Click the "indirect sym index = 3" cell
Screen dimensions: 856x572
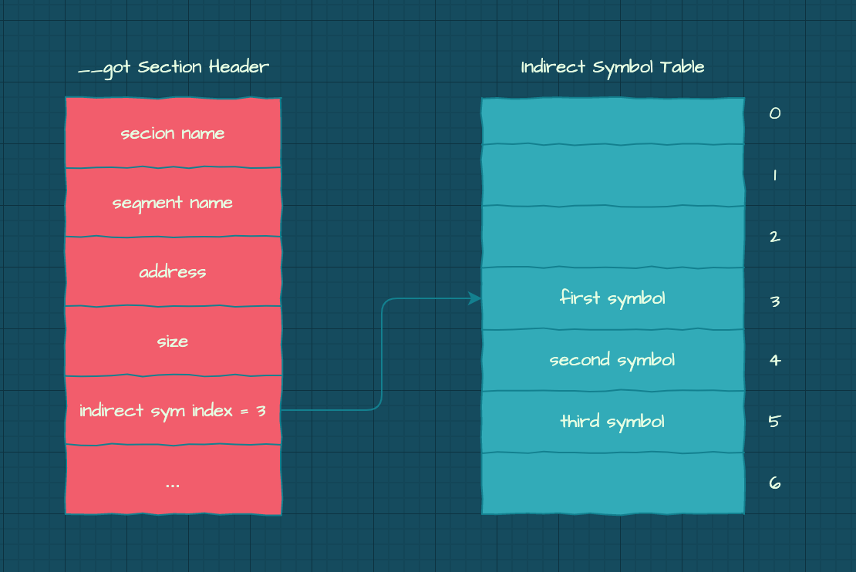pos(173,410)
